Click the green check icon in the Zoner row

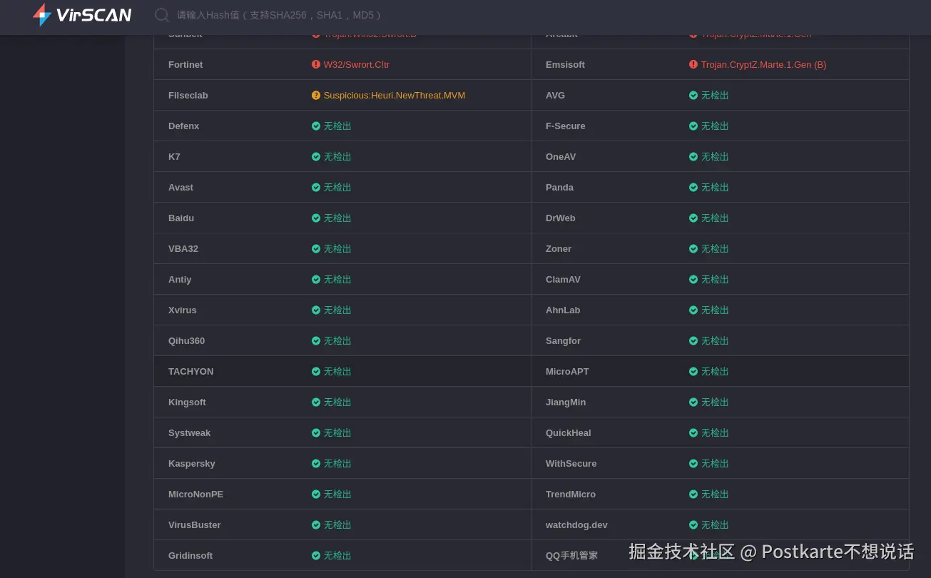(x=693, y=248)
